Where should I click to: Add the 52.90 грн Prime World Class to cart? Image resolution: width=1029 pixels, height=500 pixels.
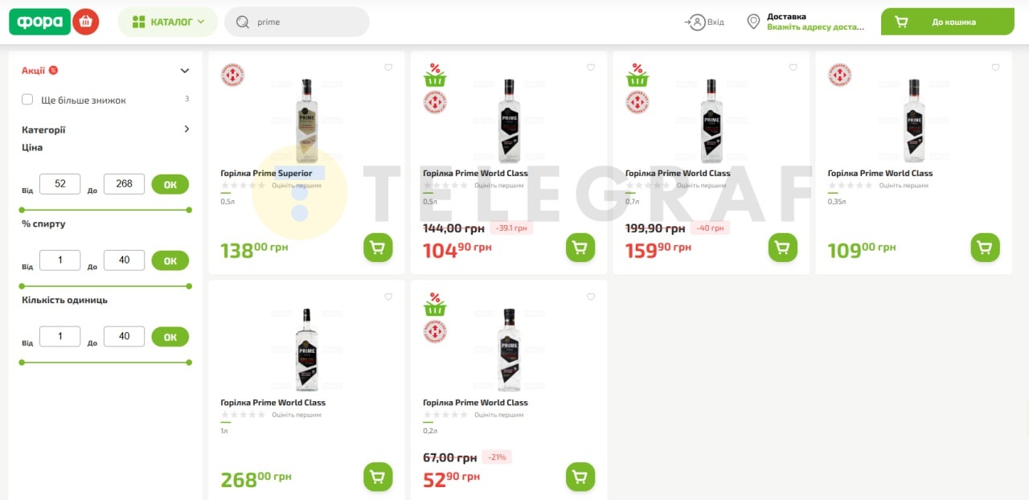click(580, 477)
